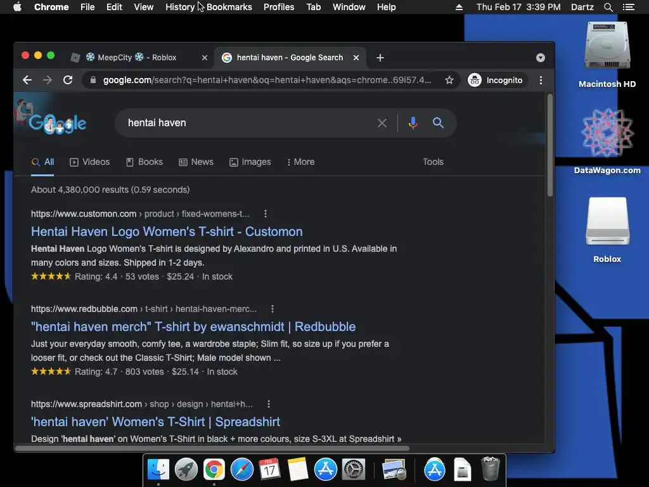Viewport: 649px width, 487px height.
Task: Switch to Images results
Action: [250, 162]
